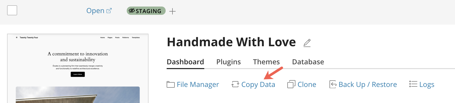This screenshot has width=455, height=103.
Task: Click the Back Up / Restore icon
Action: 333,84
